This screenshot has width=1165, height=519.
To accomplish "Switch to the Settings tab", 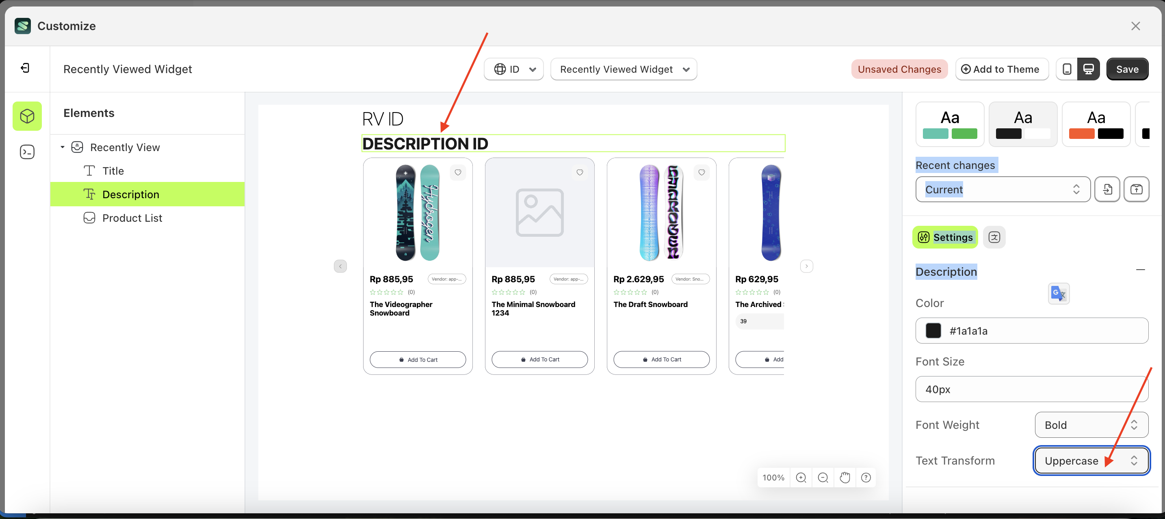I will pos(945,237).
